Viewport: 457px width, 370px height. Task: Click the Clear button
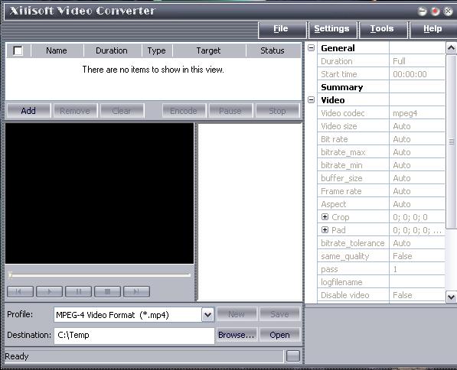122,111
